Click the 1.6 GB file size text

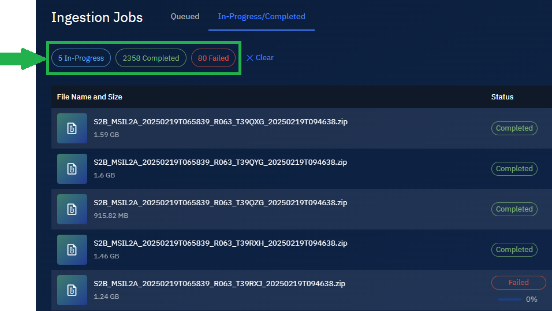tap(104, 175)
